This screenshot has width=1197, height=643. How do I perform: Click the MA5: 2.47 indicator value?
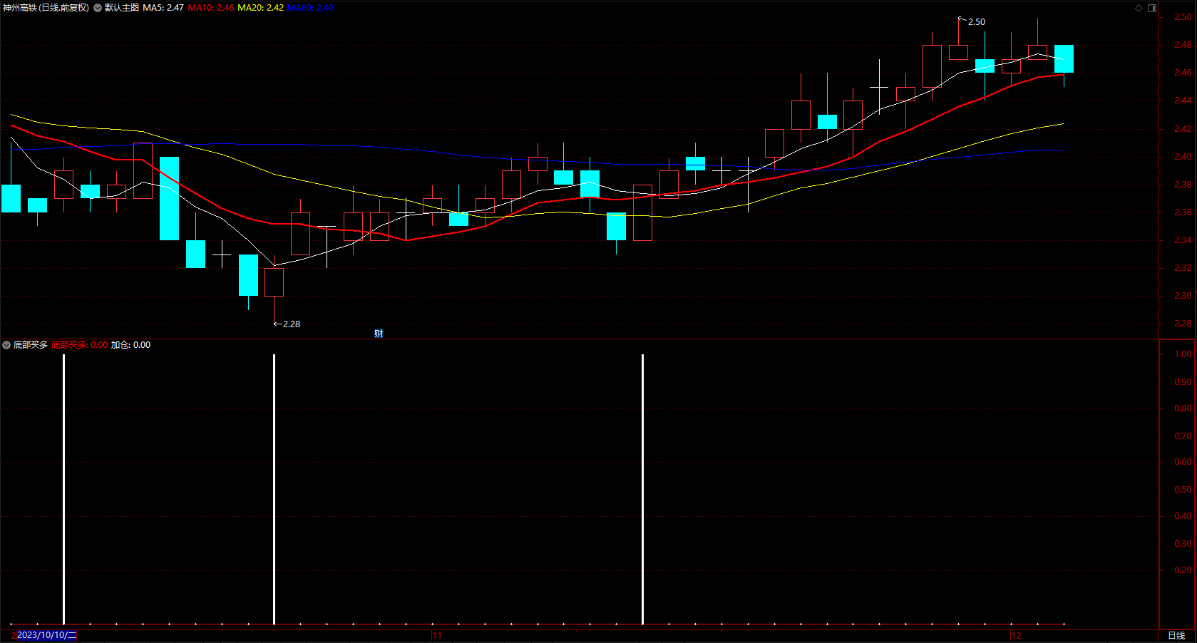coord(163,8)
